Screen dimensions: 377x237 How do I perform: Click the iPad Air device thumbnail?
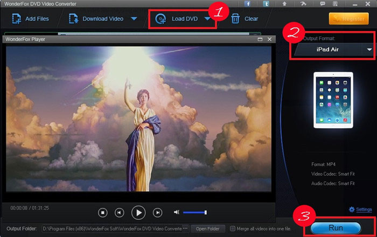(333, 100)
